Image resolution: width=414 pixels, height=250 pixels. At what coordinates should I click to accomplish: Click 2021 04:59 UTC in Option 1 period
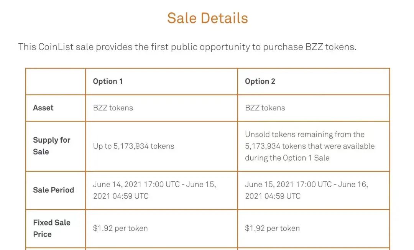(x=121, y=196)
